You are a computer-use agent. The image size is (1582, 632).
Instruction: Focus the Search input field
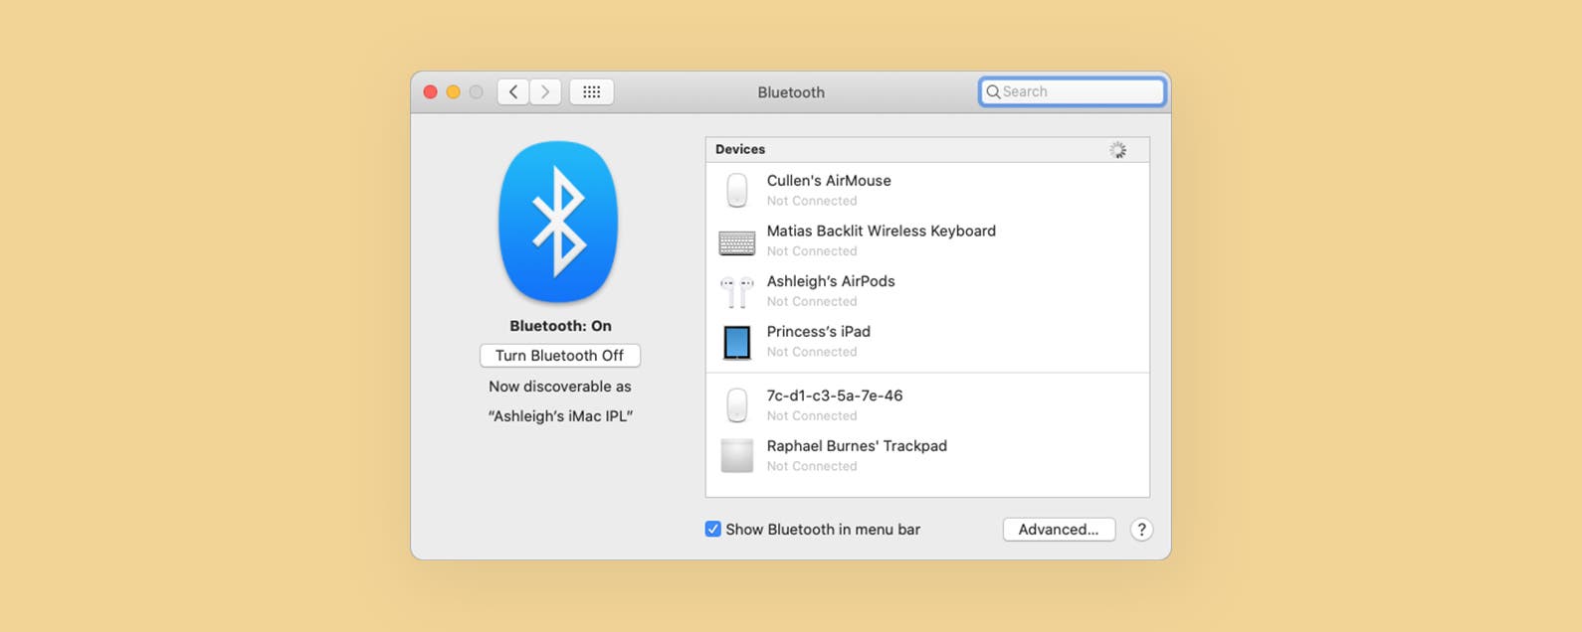click(1072, 91)
